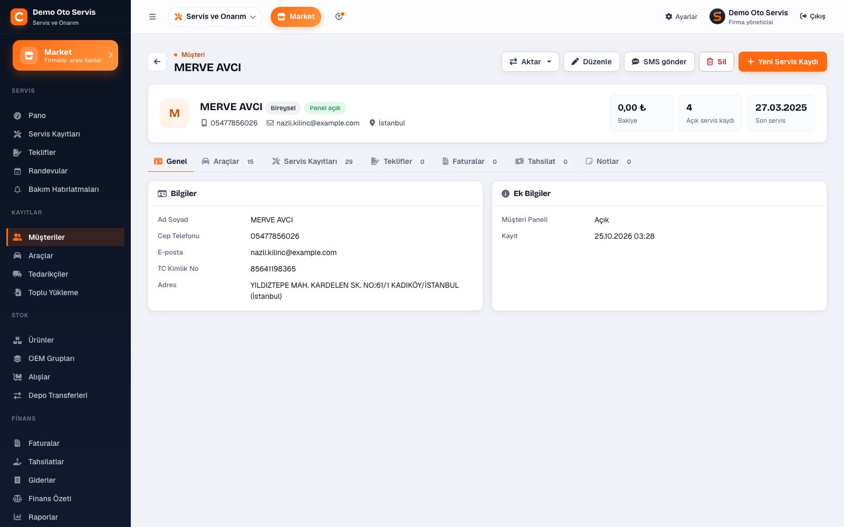Open Randevular in sidebar

(65, 171)
